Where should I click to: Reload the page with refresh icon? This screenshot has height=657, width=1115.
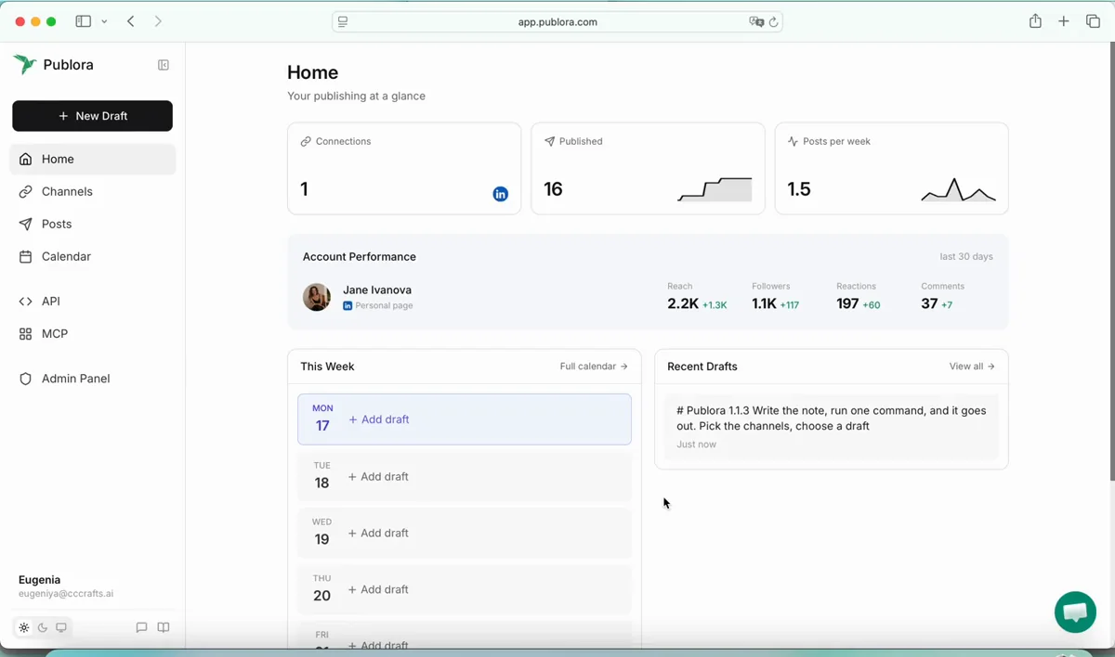(773, 22)
